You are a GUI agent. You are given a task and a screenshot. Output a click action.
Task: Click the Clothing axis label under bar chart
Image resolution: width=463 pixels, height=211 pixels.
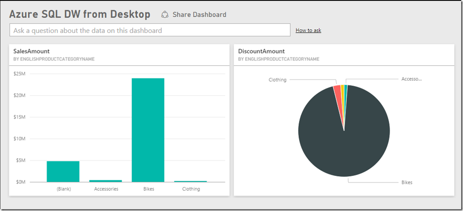(x=191, y=189)
